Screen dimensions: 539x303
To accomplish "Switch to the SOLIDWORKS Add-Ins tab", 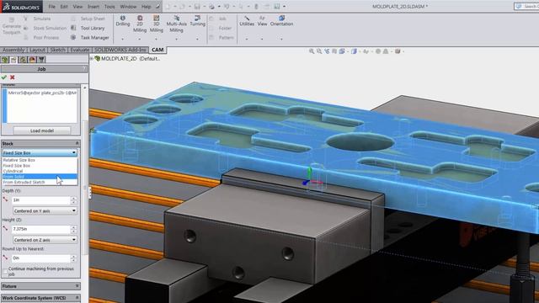I will tap(120, 50).
